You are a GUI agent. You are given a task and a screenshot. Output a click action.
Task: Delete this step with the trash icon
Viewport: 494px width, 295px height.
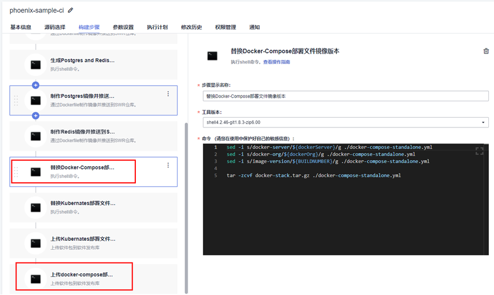486,51
